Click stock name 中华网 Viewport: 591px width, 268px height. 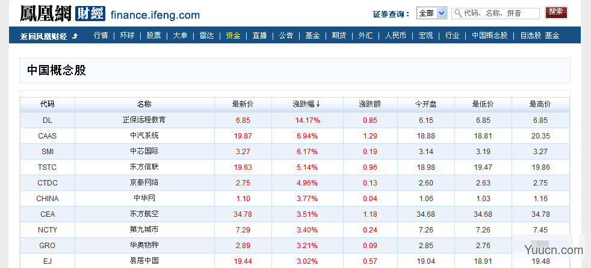[x=144, y=198]
